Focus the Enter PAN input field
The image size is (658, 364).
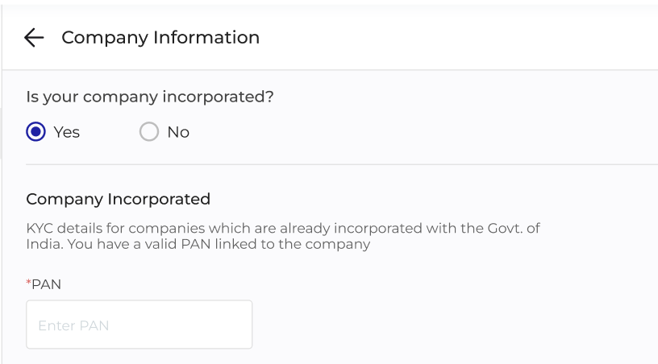140,325
